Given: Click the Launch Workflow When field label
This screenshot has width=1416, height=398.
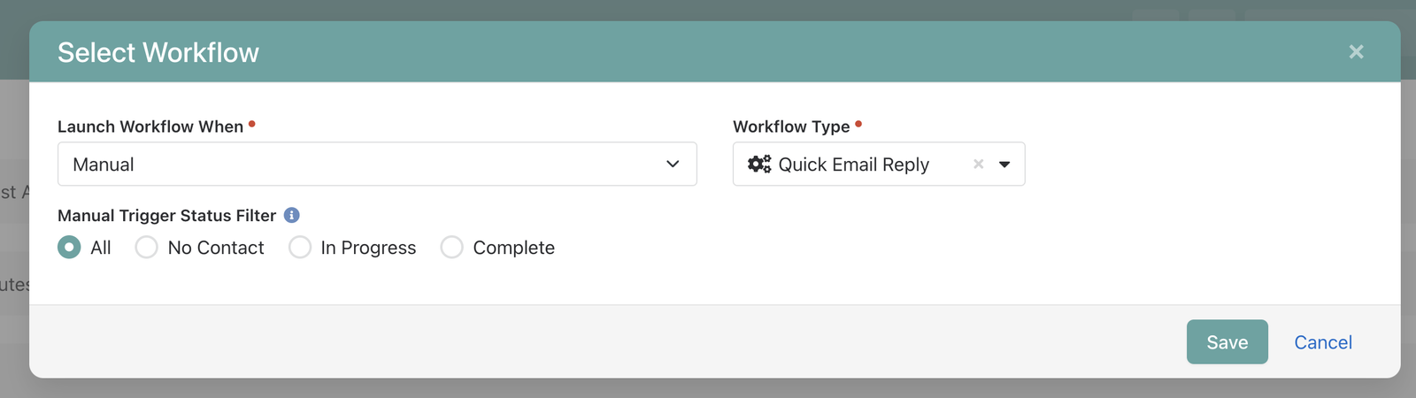Looking at the screenshot, I should tap(150, 126).
